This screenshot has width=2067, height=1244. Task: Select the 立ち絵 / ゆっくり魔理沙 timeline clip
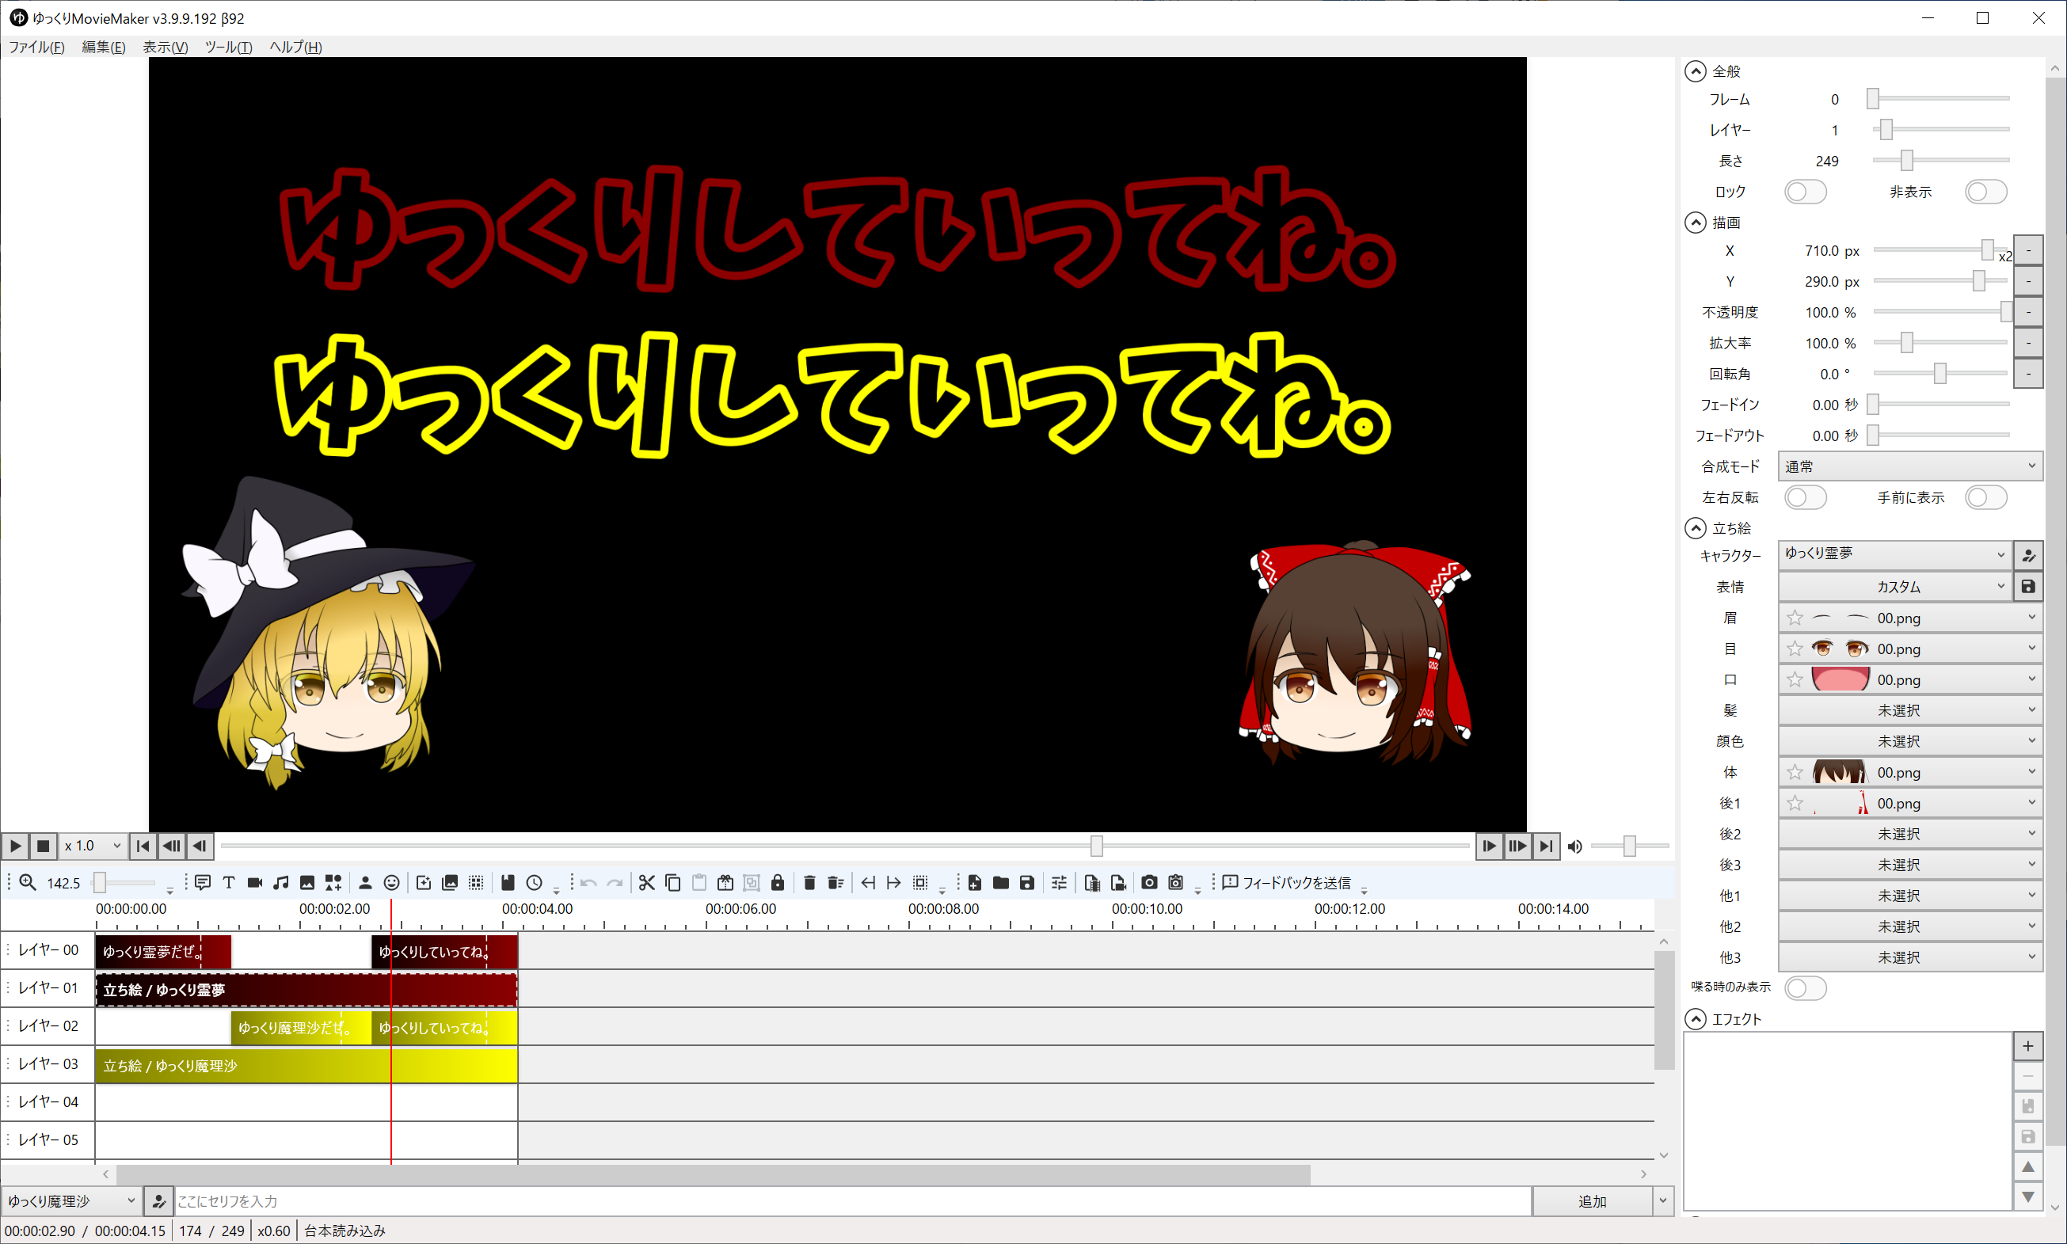pyautogui.click(x=306, y=1066)
